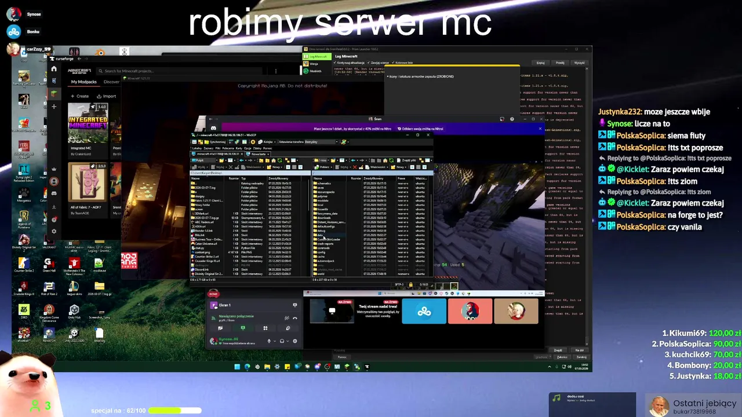This screenshot has height=417, width=742.
Task: Open Discord icon in CurseForge sidebar
Action: coord(54,193)
